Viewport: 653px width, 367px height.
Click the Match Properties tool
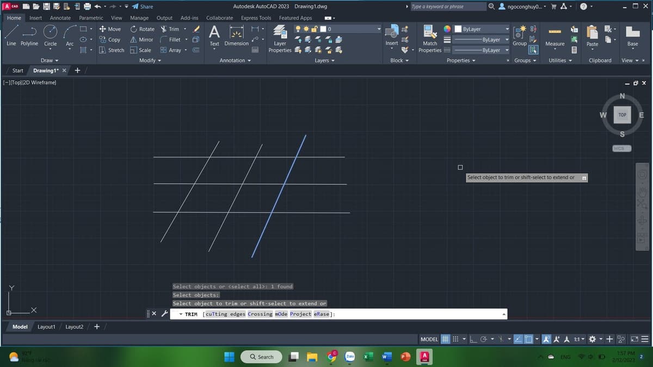[430, 39]
